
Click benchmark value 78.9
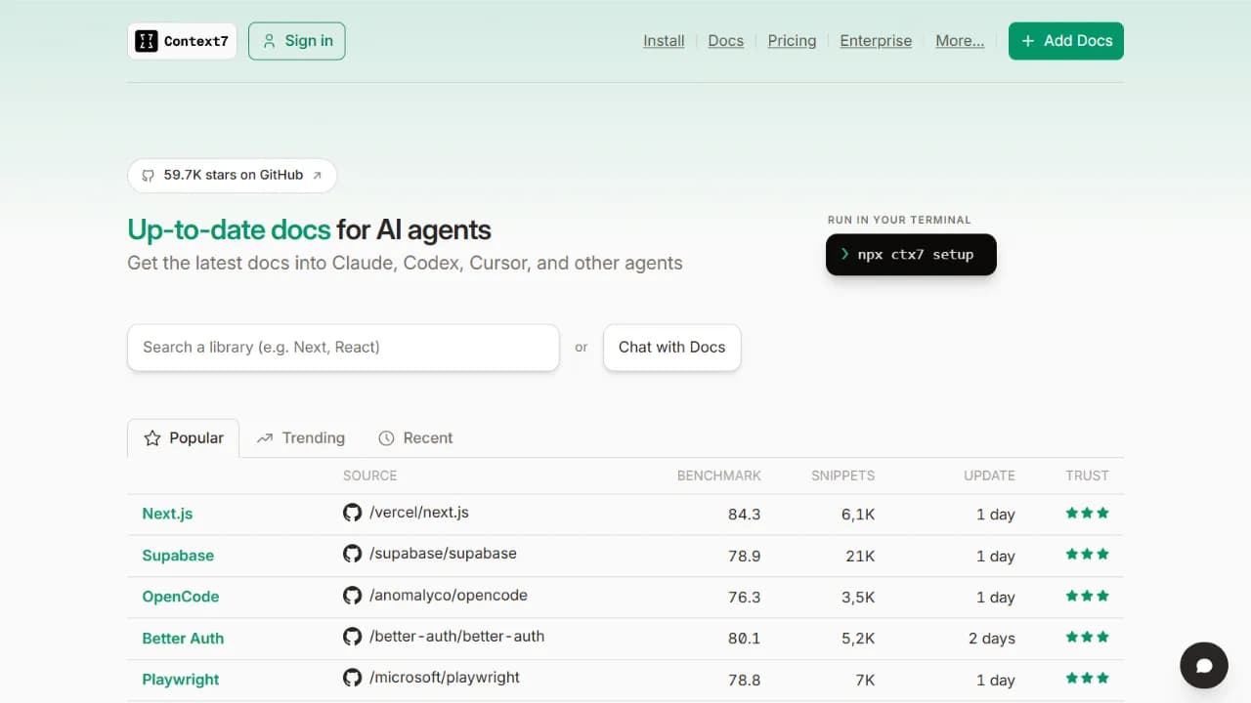click(x=744, y=556)
